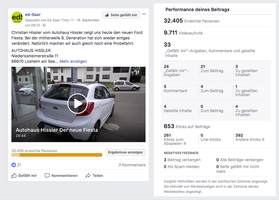Image resolution: width=279 pixels, height=200 pixels.
Task: Expand post text with 'Mehr anzeigen'
Action: point(73,61)
